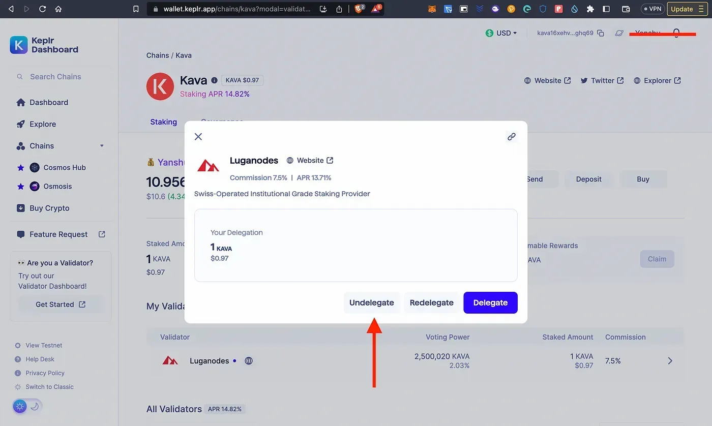This screenshot has height=426, width=712.
Task: Click the Deposit button
Action: coord(588,179)
